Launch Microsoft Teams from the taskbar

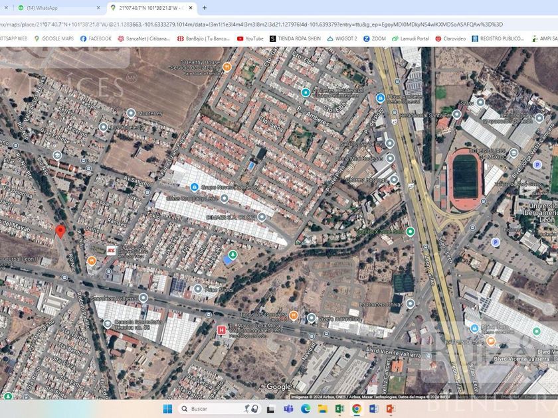point(288,409)
